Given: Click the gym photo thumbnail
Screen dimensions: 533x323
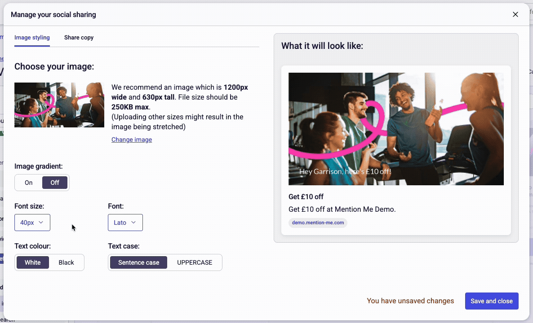Looking at the screenshot, I should coord(59,105).
